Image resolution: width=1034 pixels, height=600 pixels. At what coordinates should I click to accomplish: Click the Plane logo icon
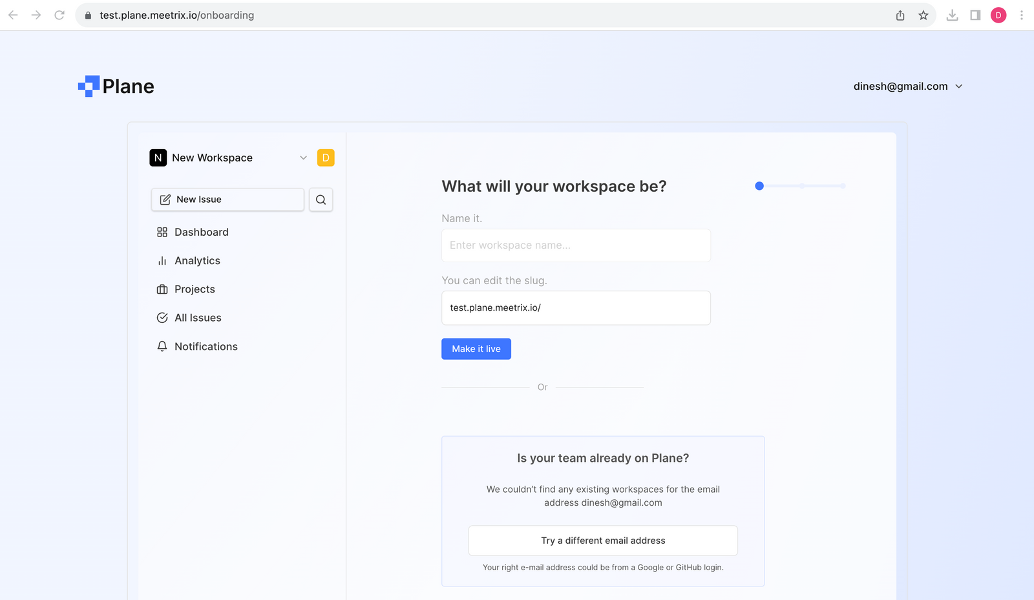coord(89,86)
